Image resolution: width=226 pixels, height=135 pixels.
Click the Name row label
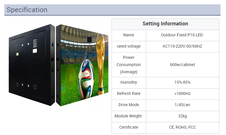(129, 35)
